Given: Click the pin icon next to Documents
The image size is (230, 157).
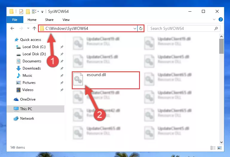Looking at the screenshot, I should coord(62,61).
